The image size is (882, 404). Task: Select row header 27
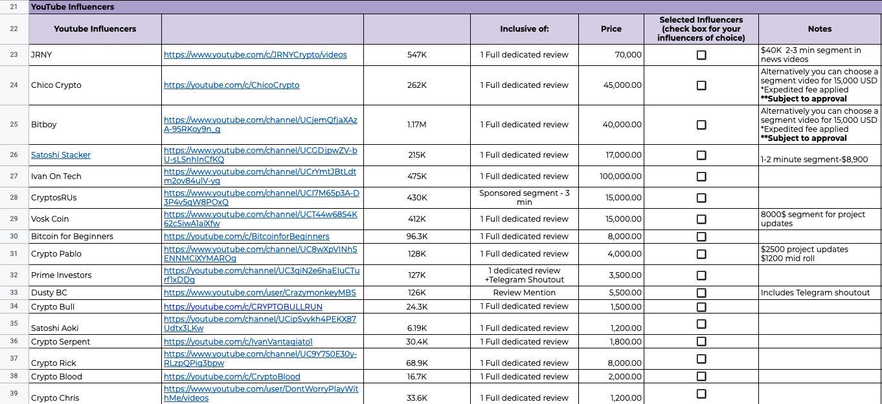tap(14, 176)
